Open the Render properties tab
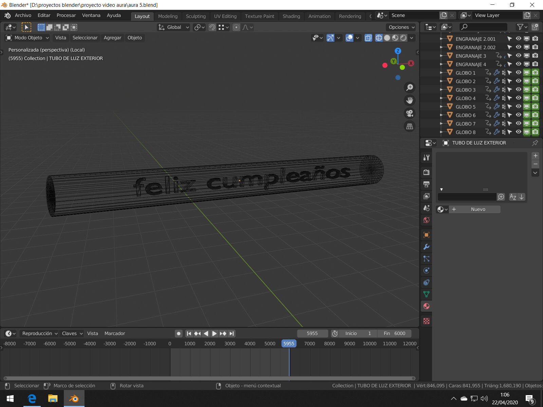The width and height of the screenshot is (543, 407). [427, 172]
